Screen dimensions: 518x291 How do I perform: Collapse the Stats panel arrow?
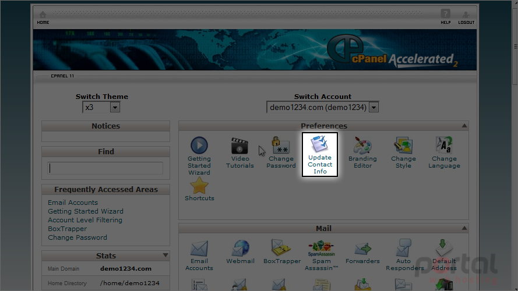pos(165,255)
